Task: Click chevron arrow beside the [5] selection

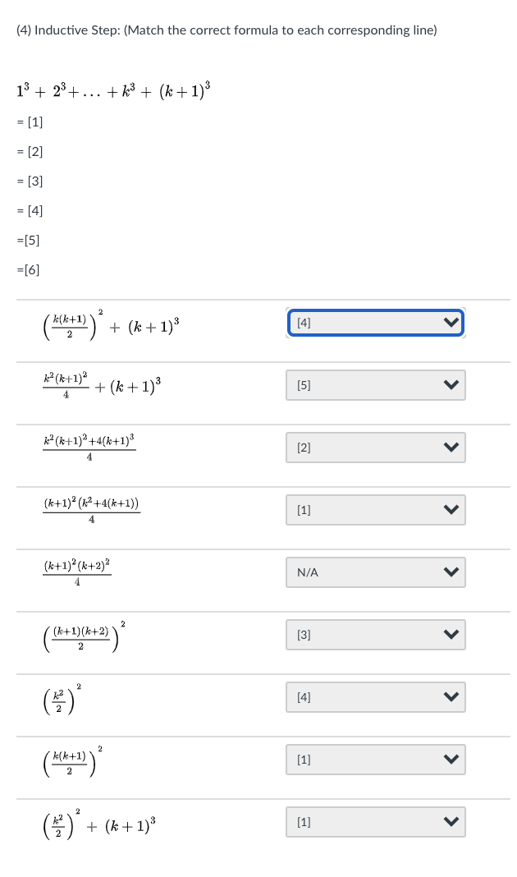Action: (x=451, y=384)
